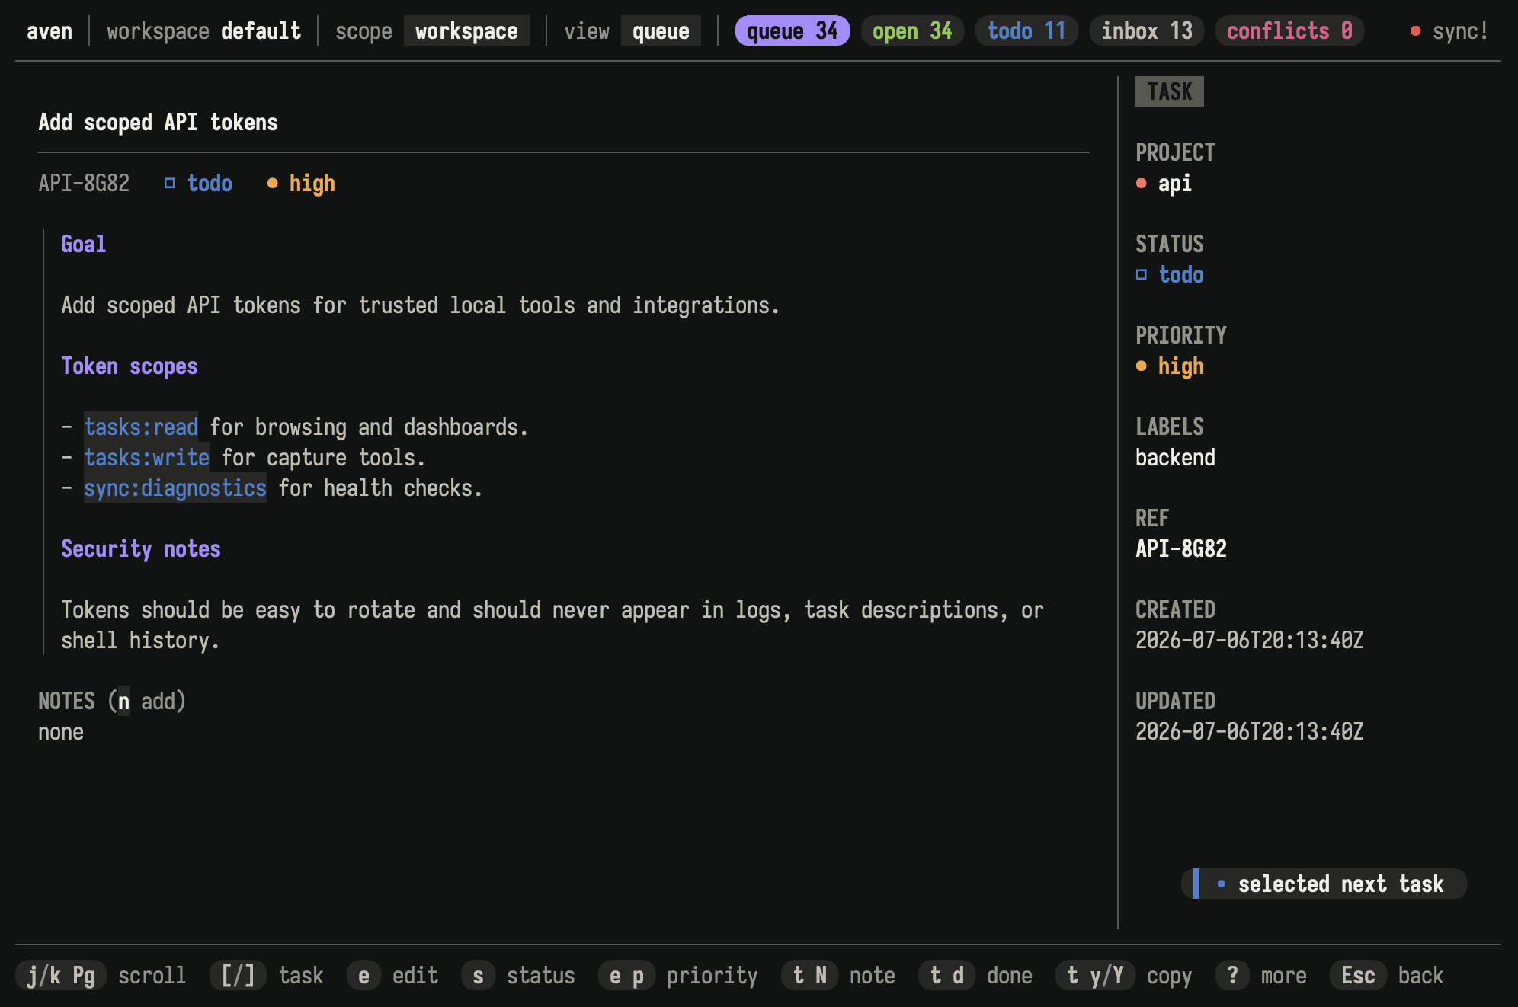This screenshot has height=1007, width=1518.
Task: Click the API-8G82 value under REF
Action: click(x=1181, y=549)
